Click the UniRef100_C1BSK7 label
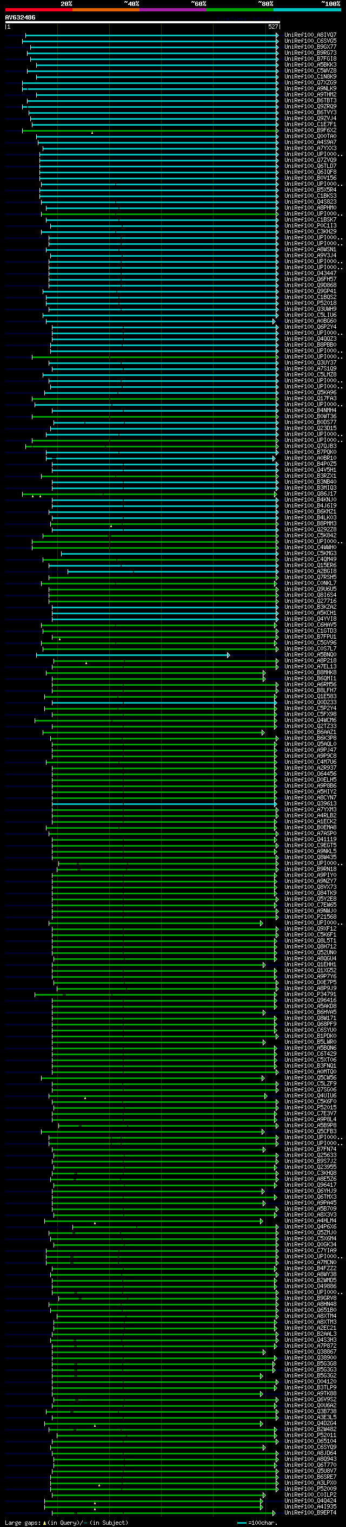Image resolution: width=346 pixels, height=1527 pixels. click(310, 220)
